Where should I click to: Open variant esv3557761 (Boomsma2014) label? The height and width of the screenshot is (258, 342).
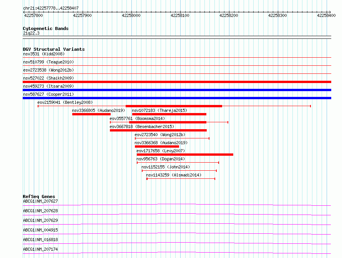(x=137, y=118)
